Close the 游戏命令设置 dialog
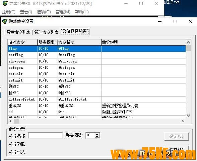 point(190,21)
